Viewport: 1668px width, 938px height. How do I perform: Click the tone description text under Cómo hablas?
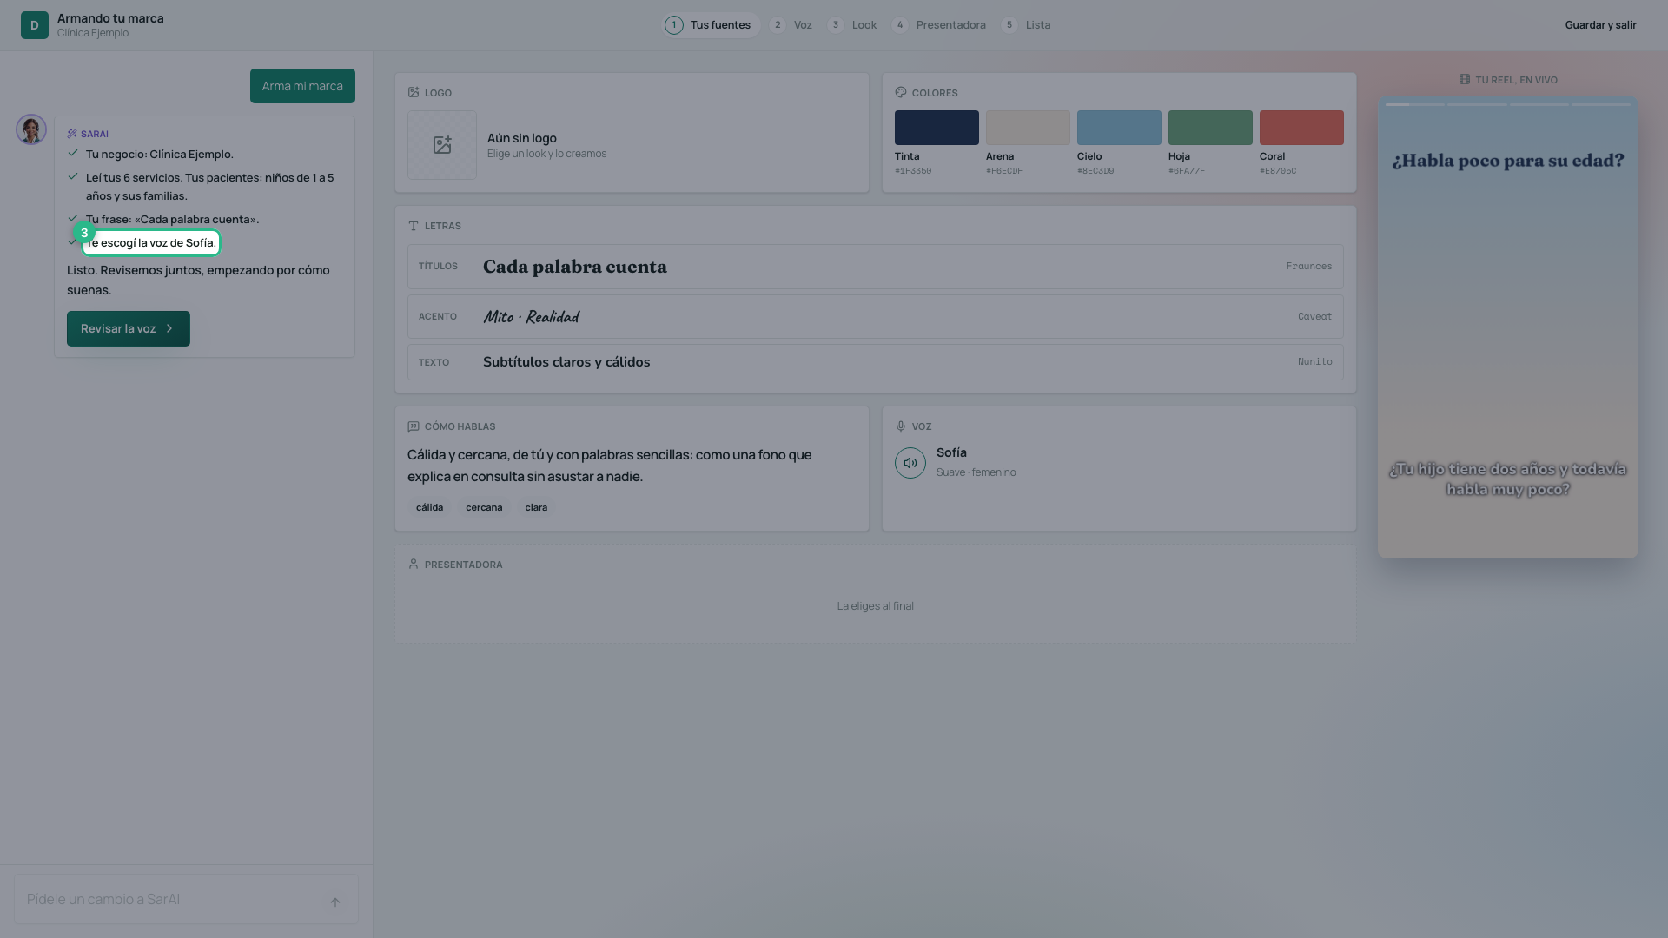pyautogui.click(x=610, y=466)
